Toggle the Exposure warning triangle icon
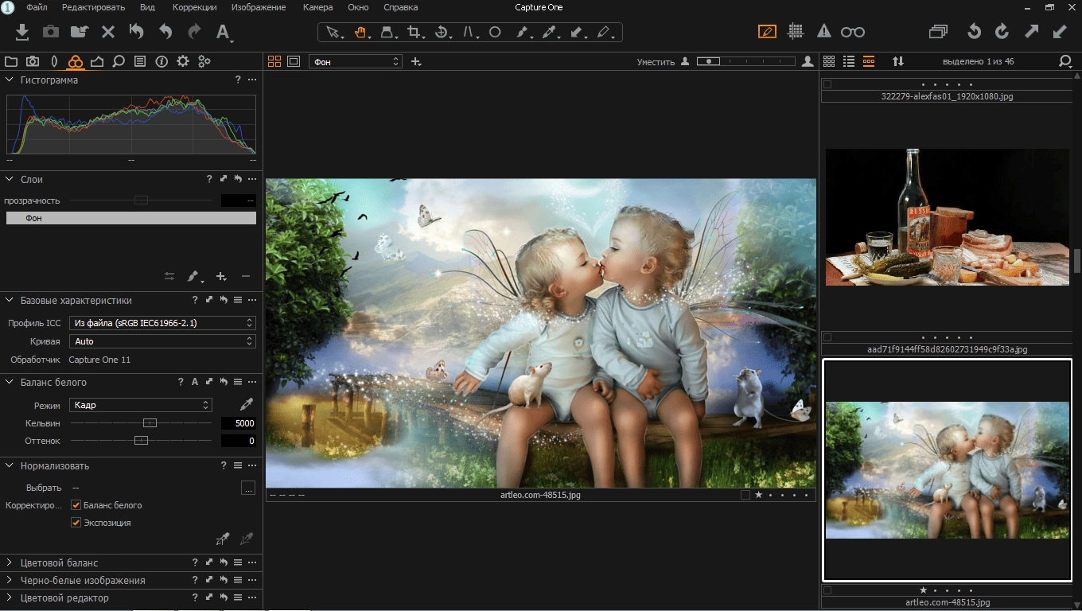1082x611 pixels. coord(824,32)
